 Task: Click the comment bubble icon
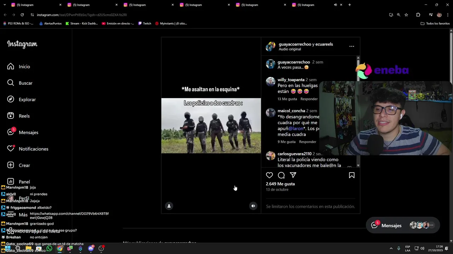(281, 175)
